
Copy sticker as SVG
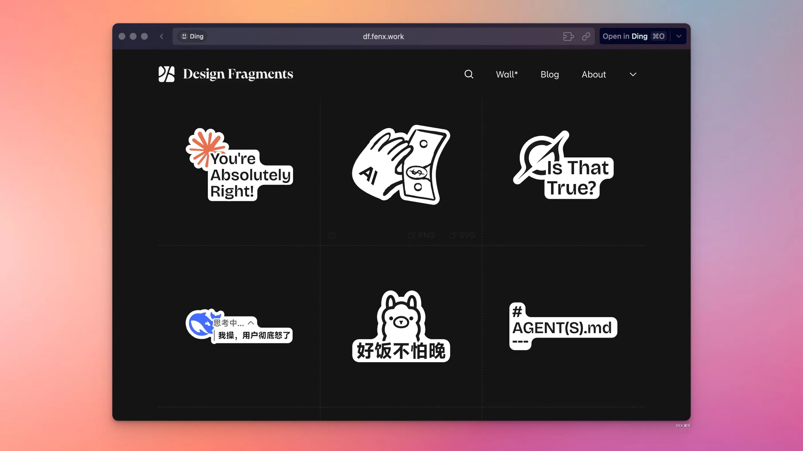(462, 235)
